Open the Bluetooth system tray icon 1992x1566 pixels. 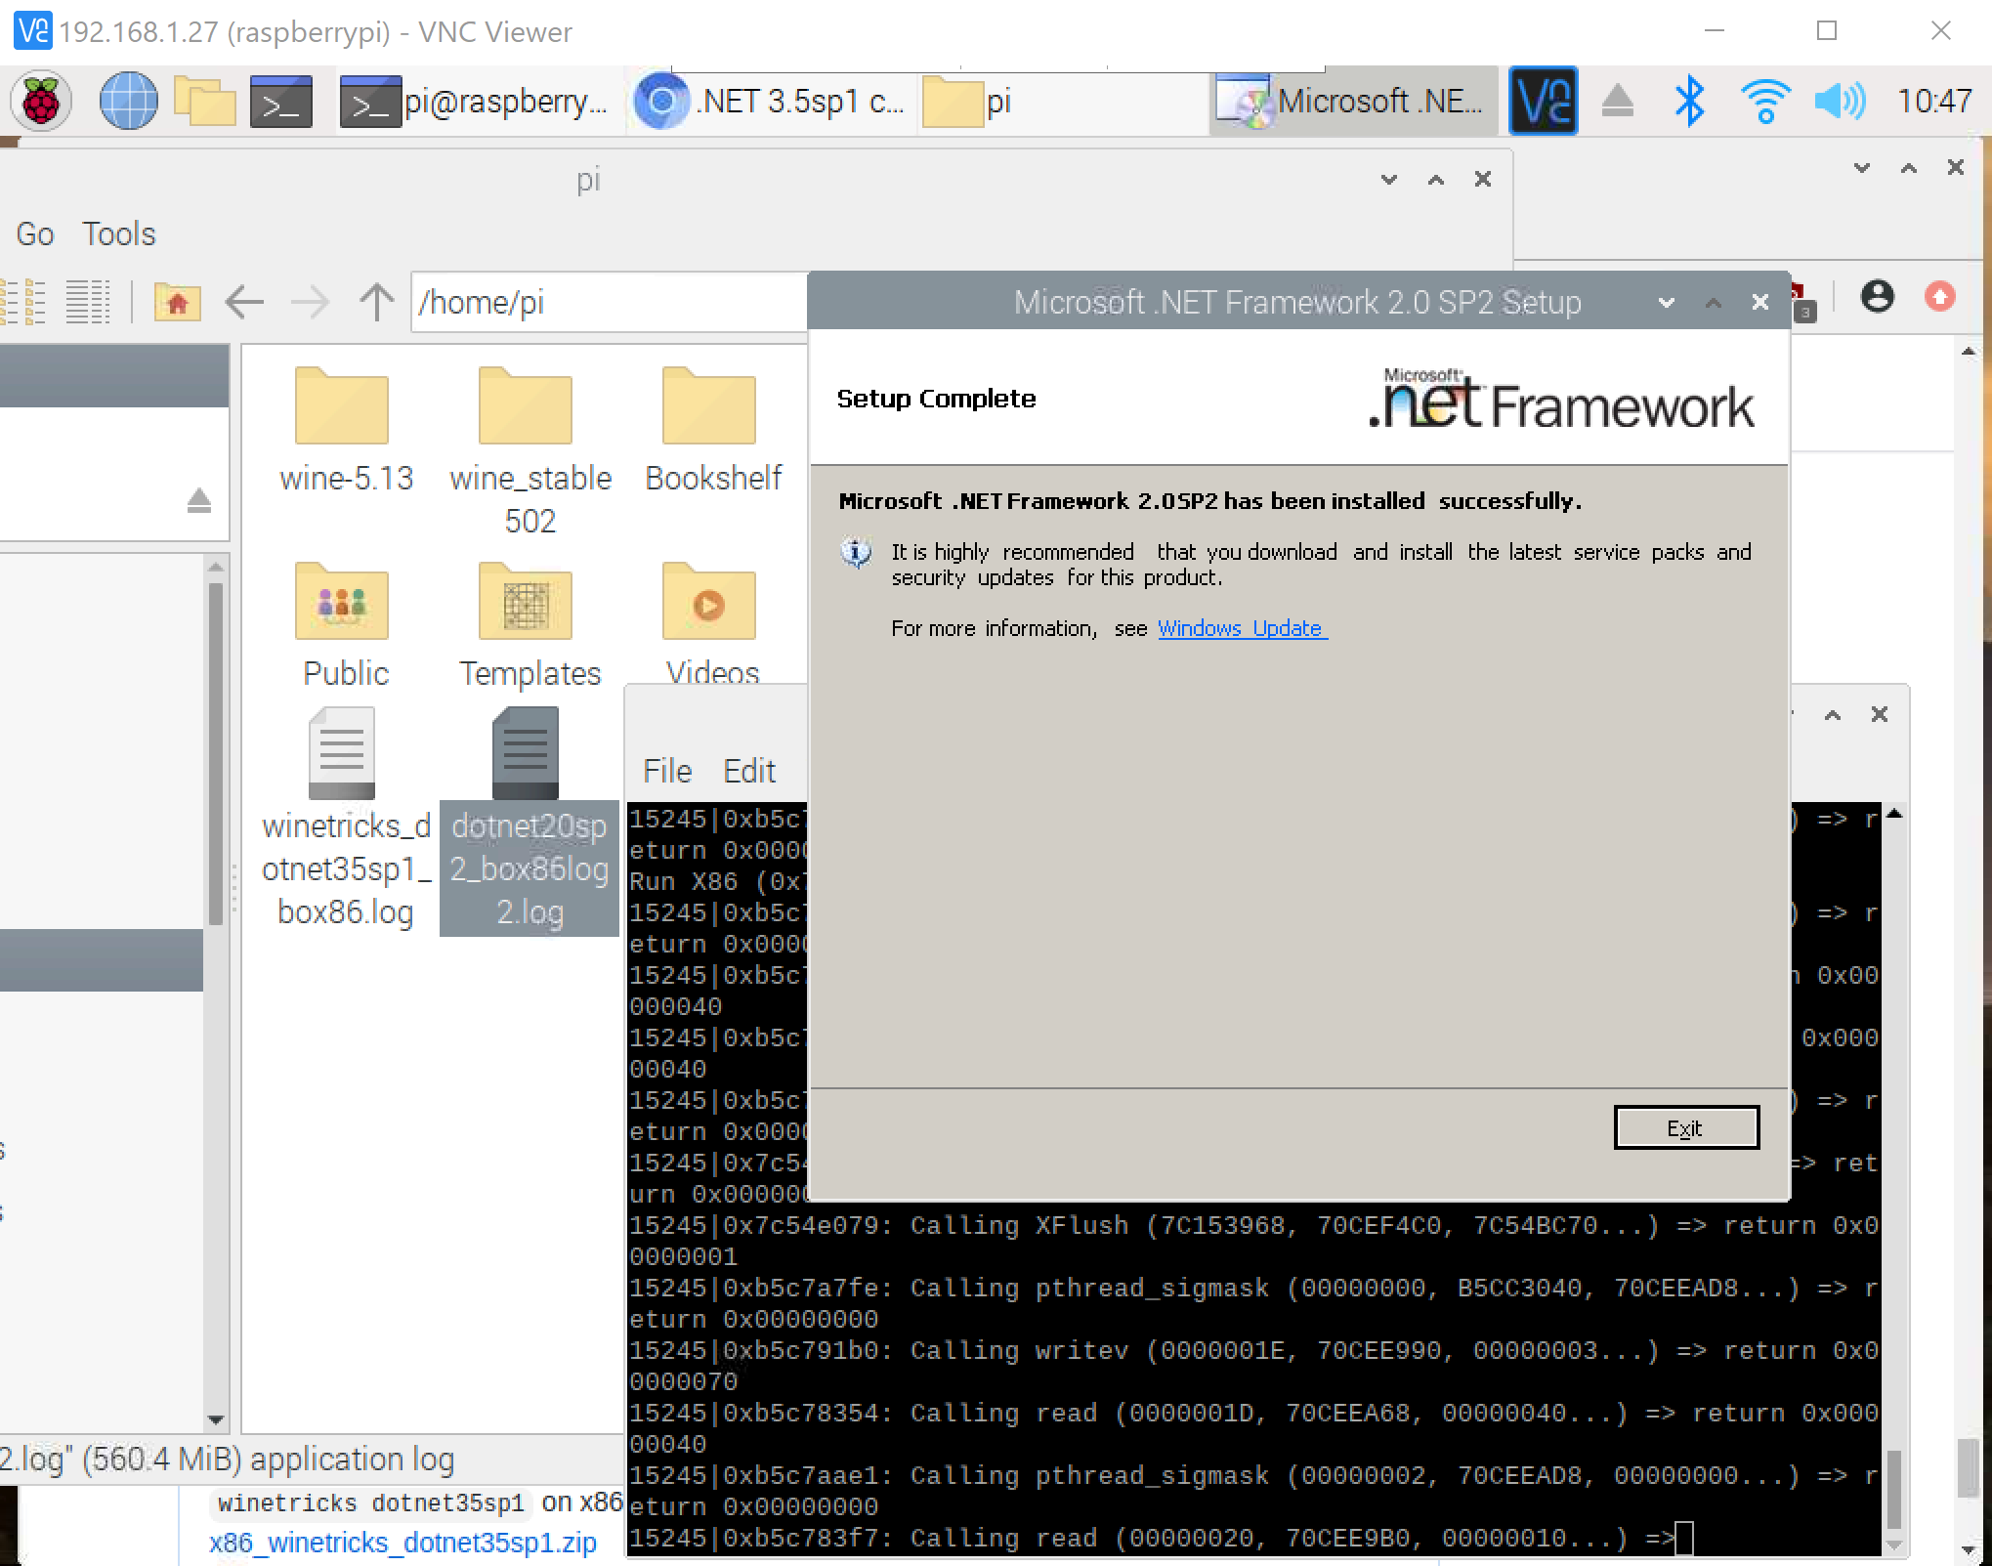[1691, 101]
